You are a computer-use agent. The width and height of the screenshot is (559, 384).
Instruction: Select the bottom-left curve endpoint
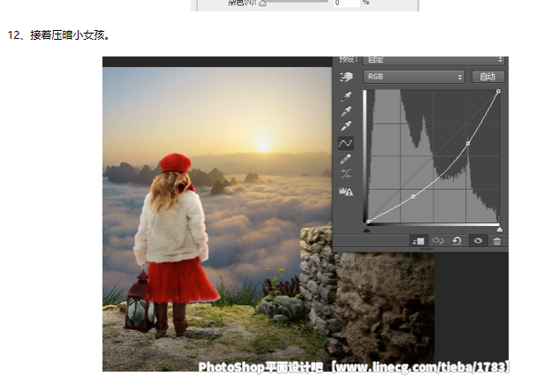pyautogui.click(x=368, y=222)
